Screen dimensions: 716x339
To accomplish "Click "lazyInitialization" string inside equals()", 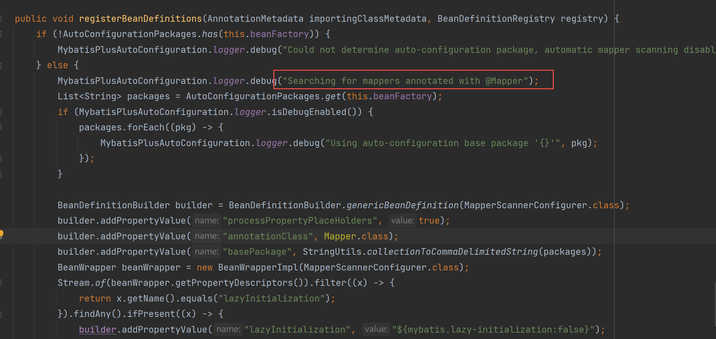I will tap(272, 299).
